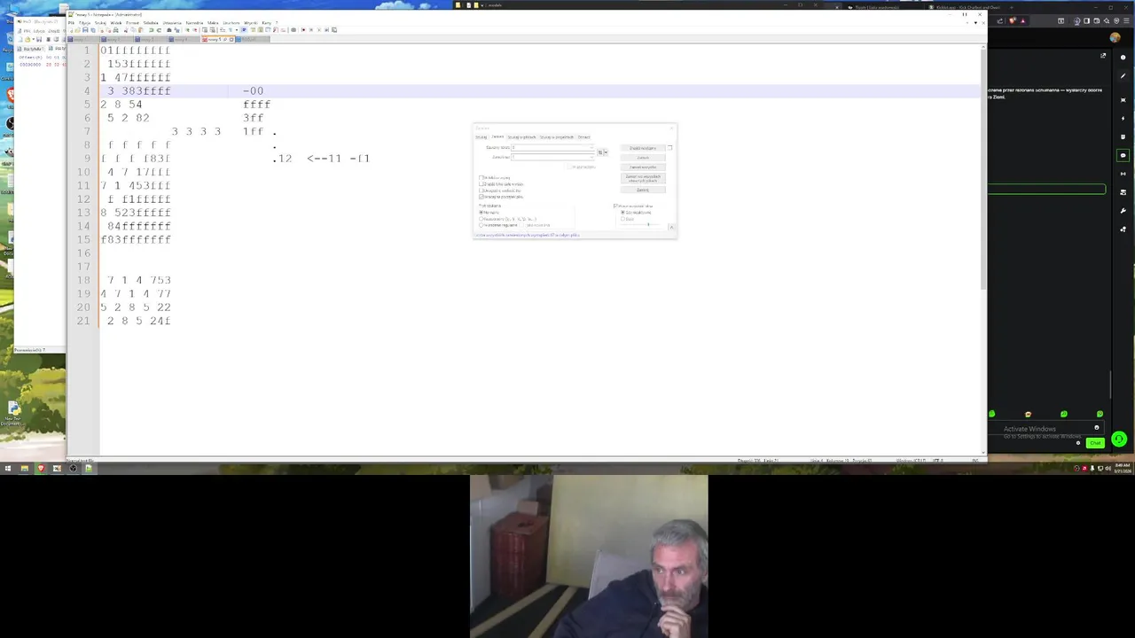Open the 'Zamień na' history dropdown
The width and height of the screenshot is (1135, 638).
tap(591, 158)
